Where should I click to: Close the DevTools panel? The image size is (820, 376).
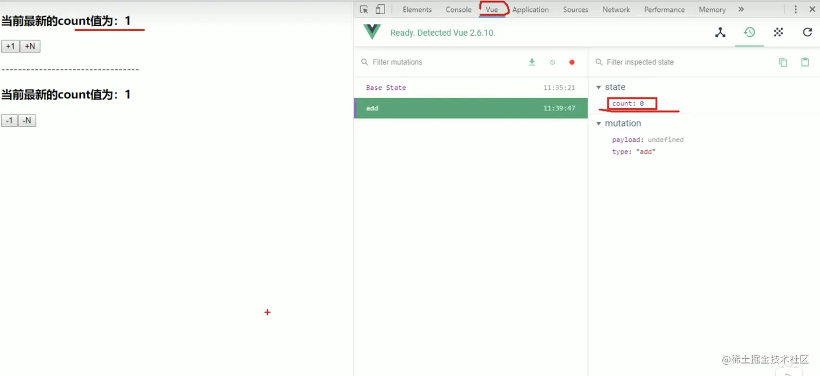[x=812, y=9]
